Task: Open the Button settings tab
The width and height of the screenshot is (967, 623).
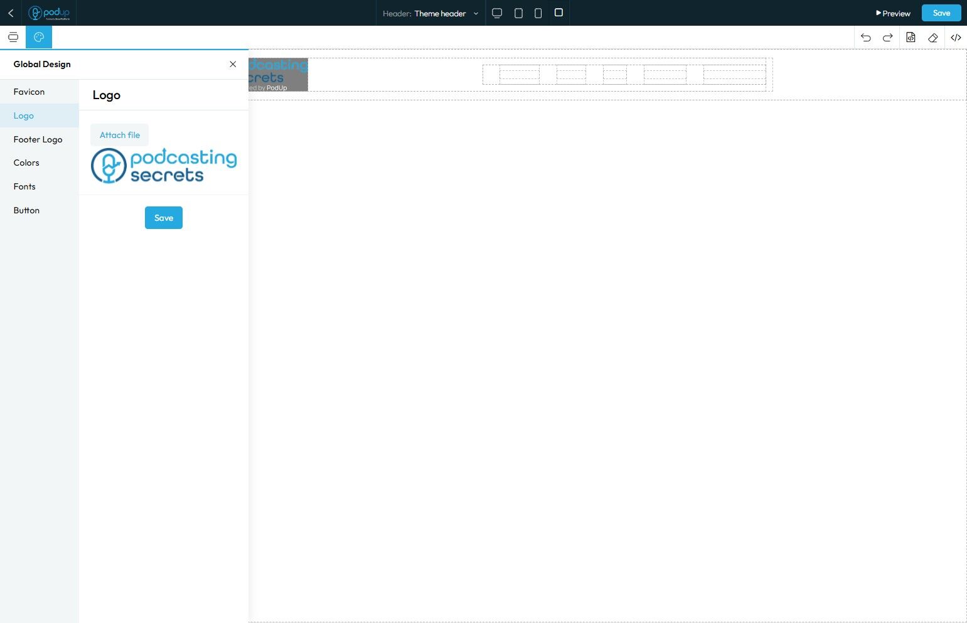Action: pos(40,210)
